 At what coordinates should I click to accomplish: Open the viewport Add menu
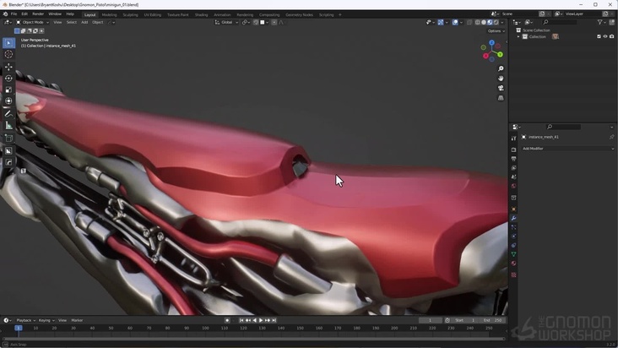click(x=84, y=23)
